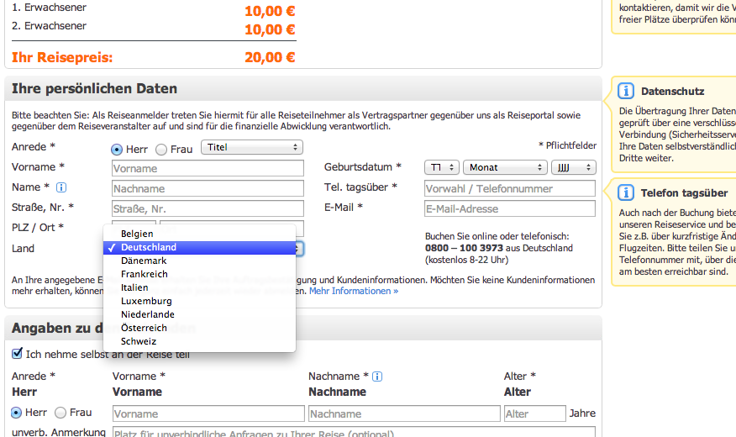Follow the Mehr Informationen link

[354, 291]
